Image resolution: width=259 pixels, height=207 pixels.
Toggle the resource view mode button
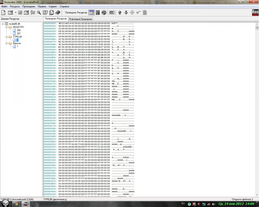pyautogui.click(x=91, y=12)
